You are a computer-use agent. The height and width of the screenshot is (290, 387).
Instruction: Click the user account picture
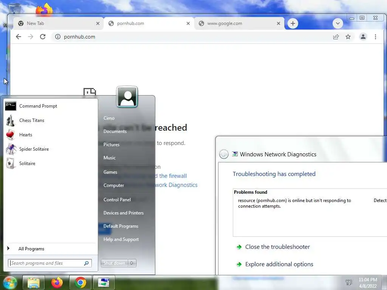(127, 97)
